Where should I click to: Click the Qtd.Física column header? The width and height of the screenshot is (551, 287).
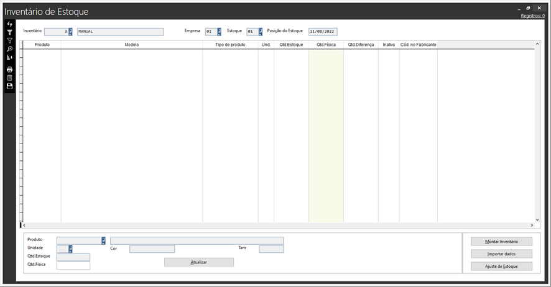pos(326,45)
